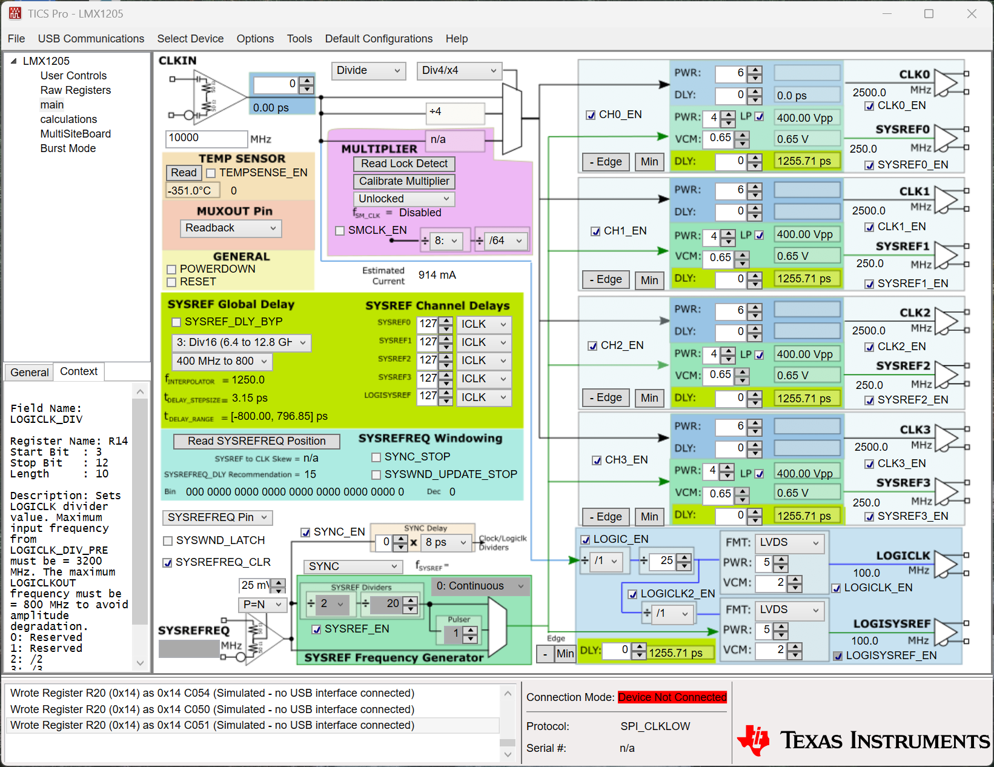Click the SYSREF Frequency Generator multiplexer symbol
The width and height of the screenshot is (994, 767).
[x=497, y=627]
